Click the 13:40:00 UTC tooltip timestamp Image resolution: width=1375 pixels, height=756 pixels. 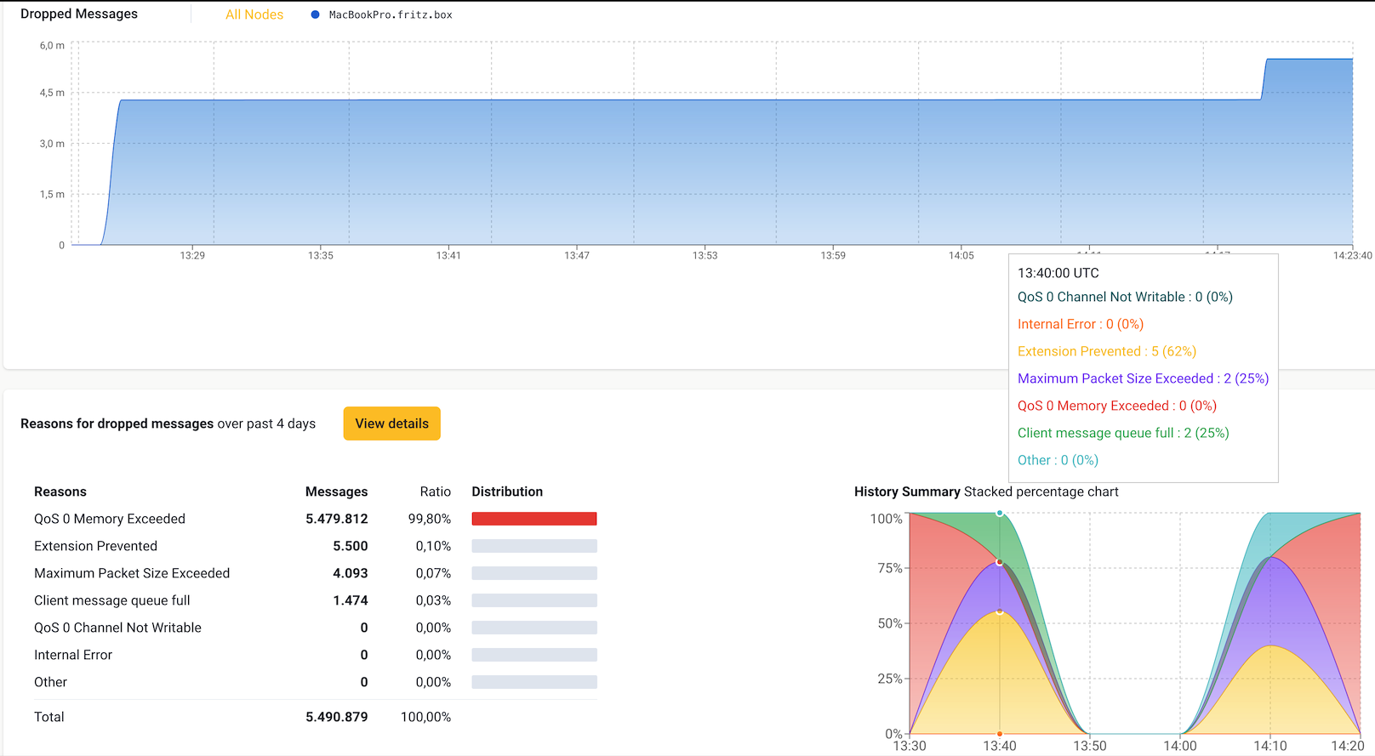coord(1058,273)
